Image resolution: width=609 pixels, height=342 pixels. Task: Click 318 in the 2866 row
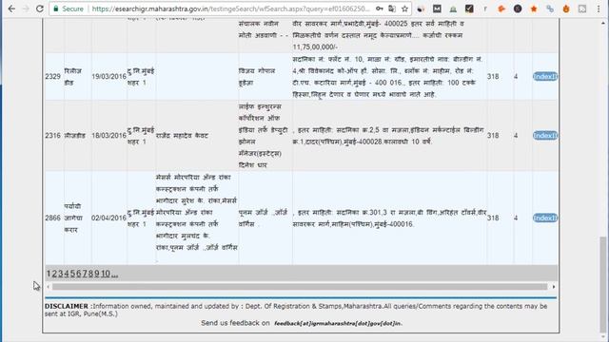coord(493,218)
